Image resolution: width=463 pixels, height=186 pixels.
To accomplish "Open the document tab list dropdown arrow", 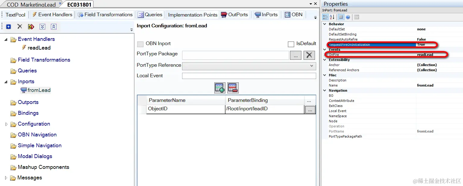I will [x=311, y=4].
